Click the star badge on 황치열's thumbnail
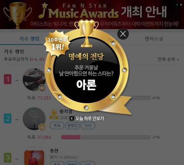 click(42, 127)
